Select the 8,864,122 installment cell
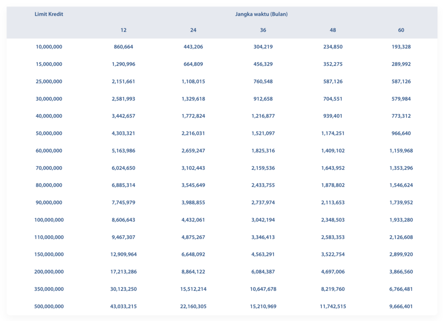 click(x=193, y=272)
